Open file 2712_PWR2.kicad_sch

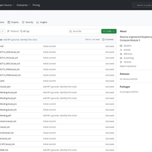[10, 75]
